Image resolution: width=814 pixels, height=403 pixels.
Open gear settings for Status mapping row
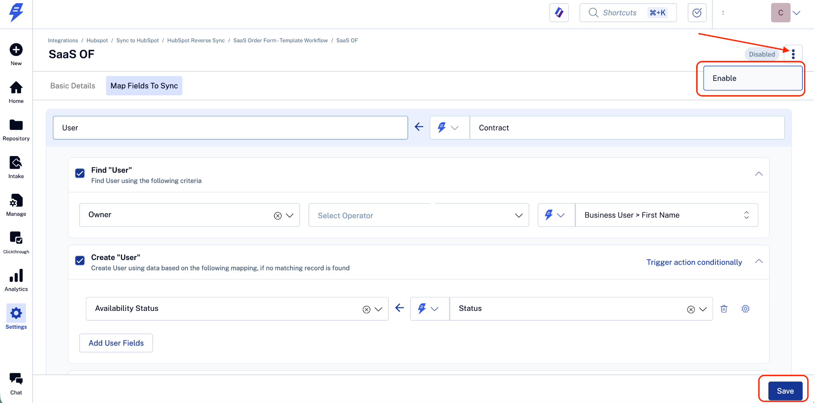tap(745, 309)
